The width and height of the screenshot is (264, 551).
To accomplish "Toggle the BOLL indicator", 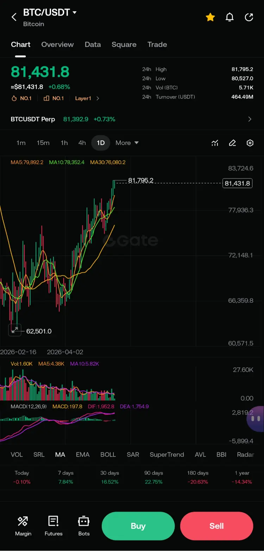I will [x=108, y=455].
